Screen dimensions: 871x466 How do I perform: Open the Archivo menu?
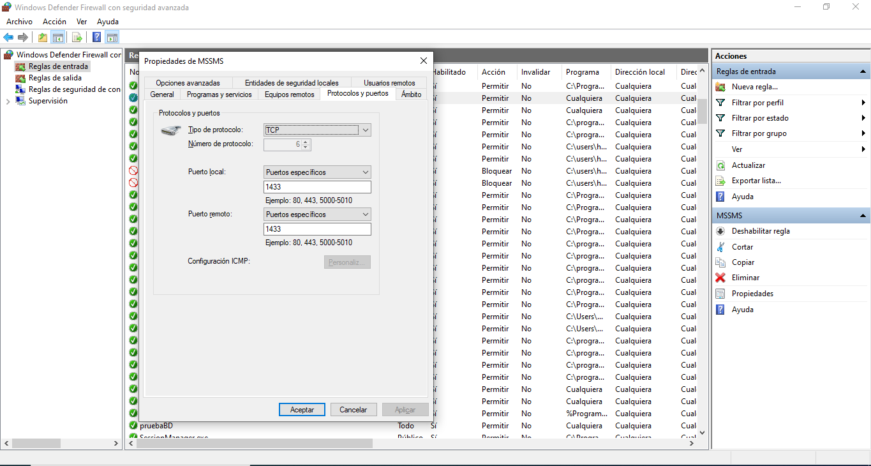19,22
